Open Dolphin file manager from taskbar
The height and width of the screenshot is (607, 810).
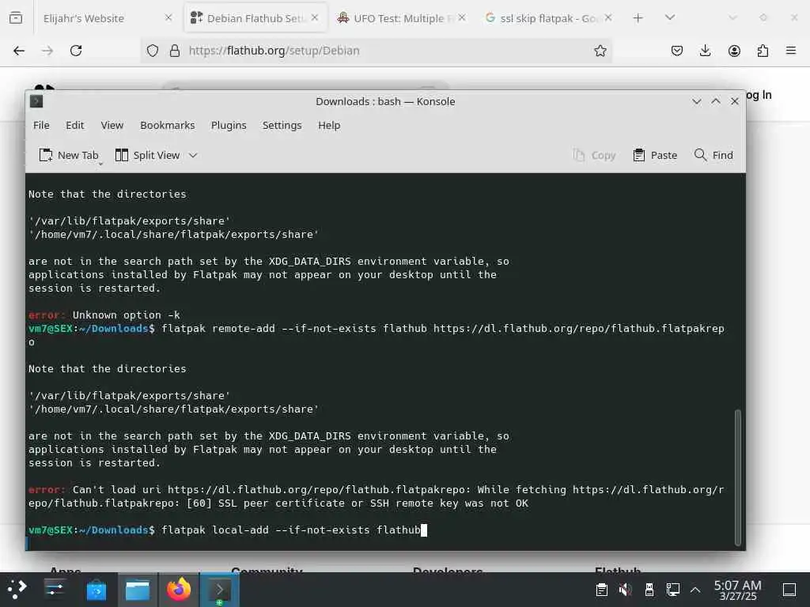[x=138, y=590]
